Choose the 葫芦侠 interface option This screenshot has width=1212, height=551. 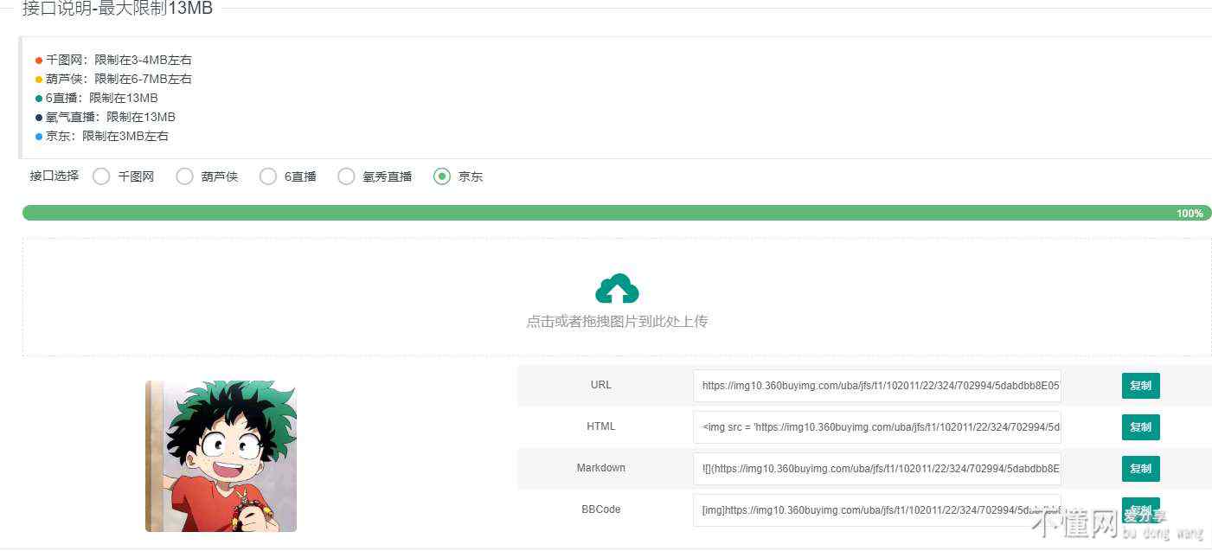[x=184, y=176]
